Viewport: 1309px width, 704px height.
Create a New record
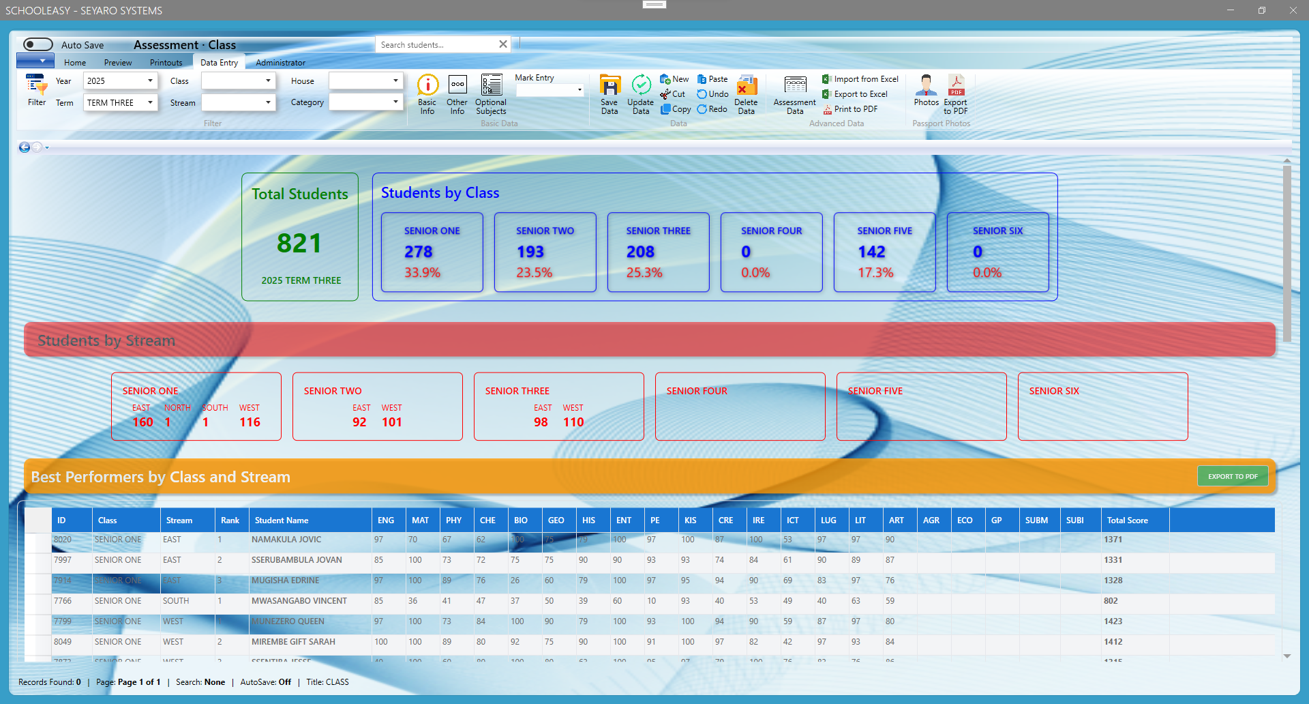[x=674, y=78]
